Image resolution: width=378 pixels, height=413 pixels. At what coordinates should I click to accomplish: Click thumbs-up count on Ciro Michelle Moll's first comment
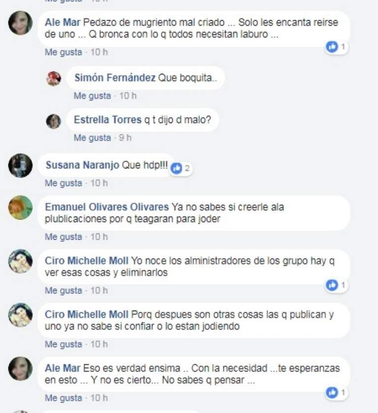click(x=343, y=285)
